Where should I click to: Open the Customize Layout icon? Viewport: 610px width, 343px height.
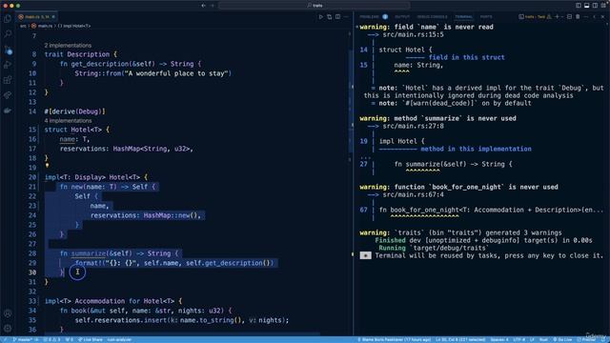click(603, 6)
